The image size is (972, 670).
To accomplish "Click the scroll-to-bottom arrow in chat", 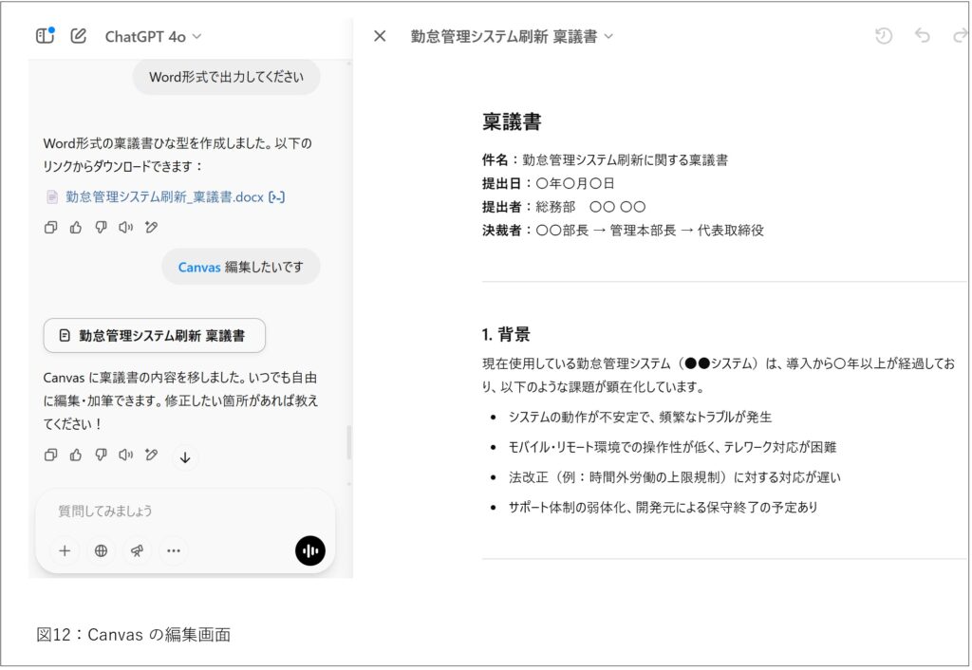I will click(x=186, y=457).
